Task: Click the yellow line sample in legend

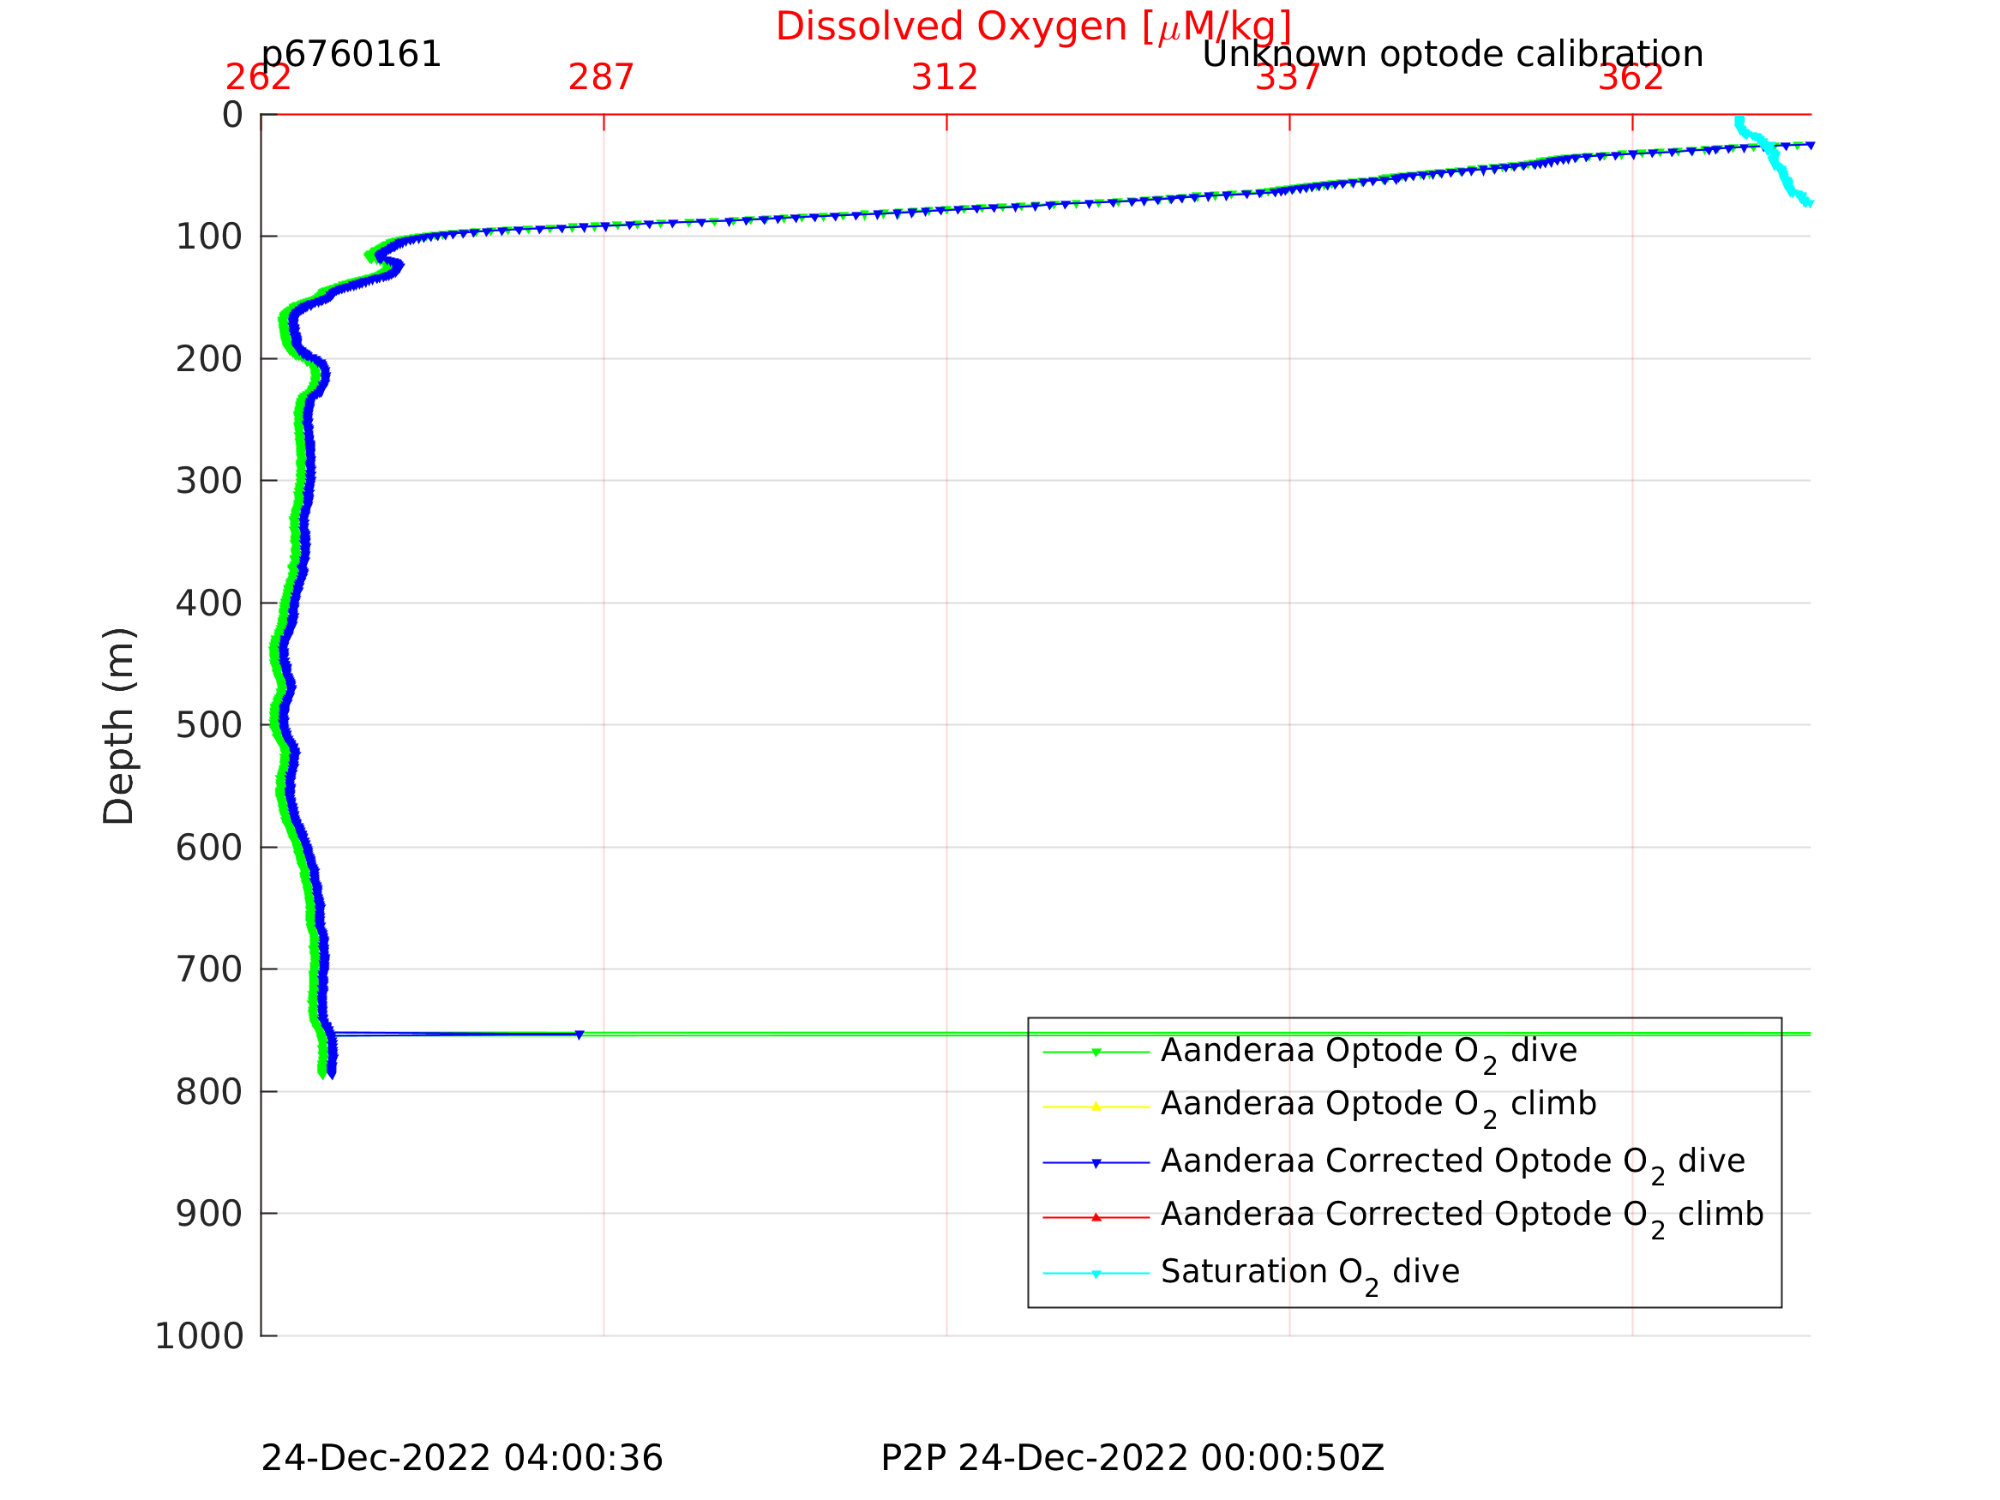Action: tap(1096, 1107)
